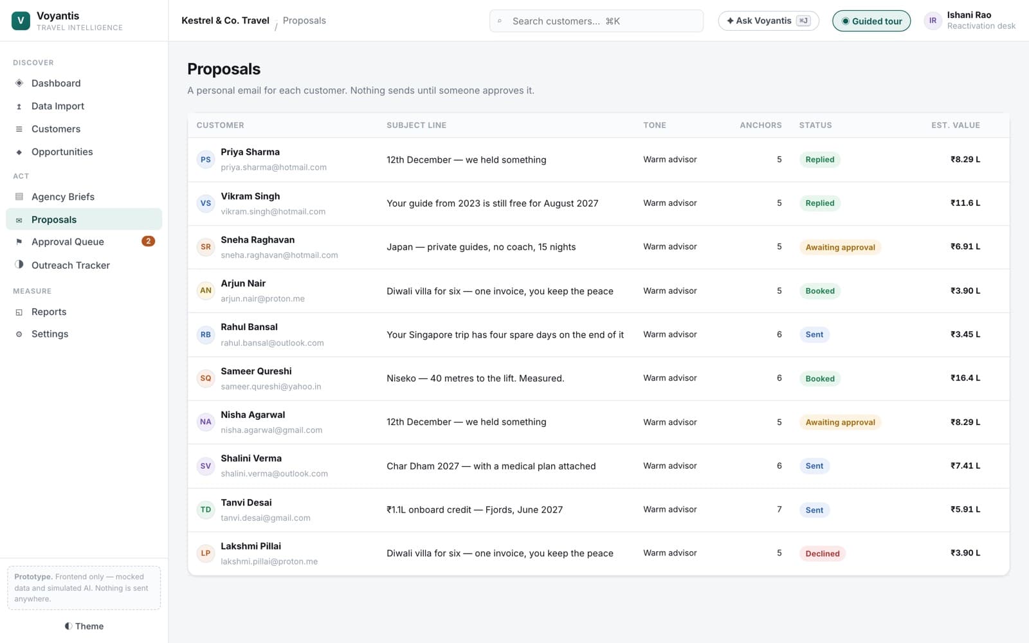The width and height of the screenshot is (1029, 643).
Task: Click the Voyantis logo icon
Action: 21,21
